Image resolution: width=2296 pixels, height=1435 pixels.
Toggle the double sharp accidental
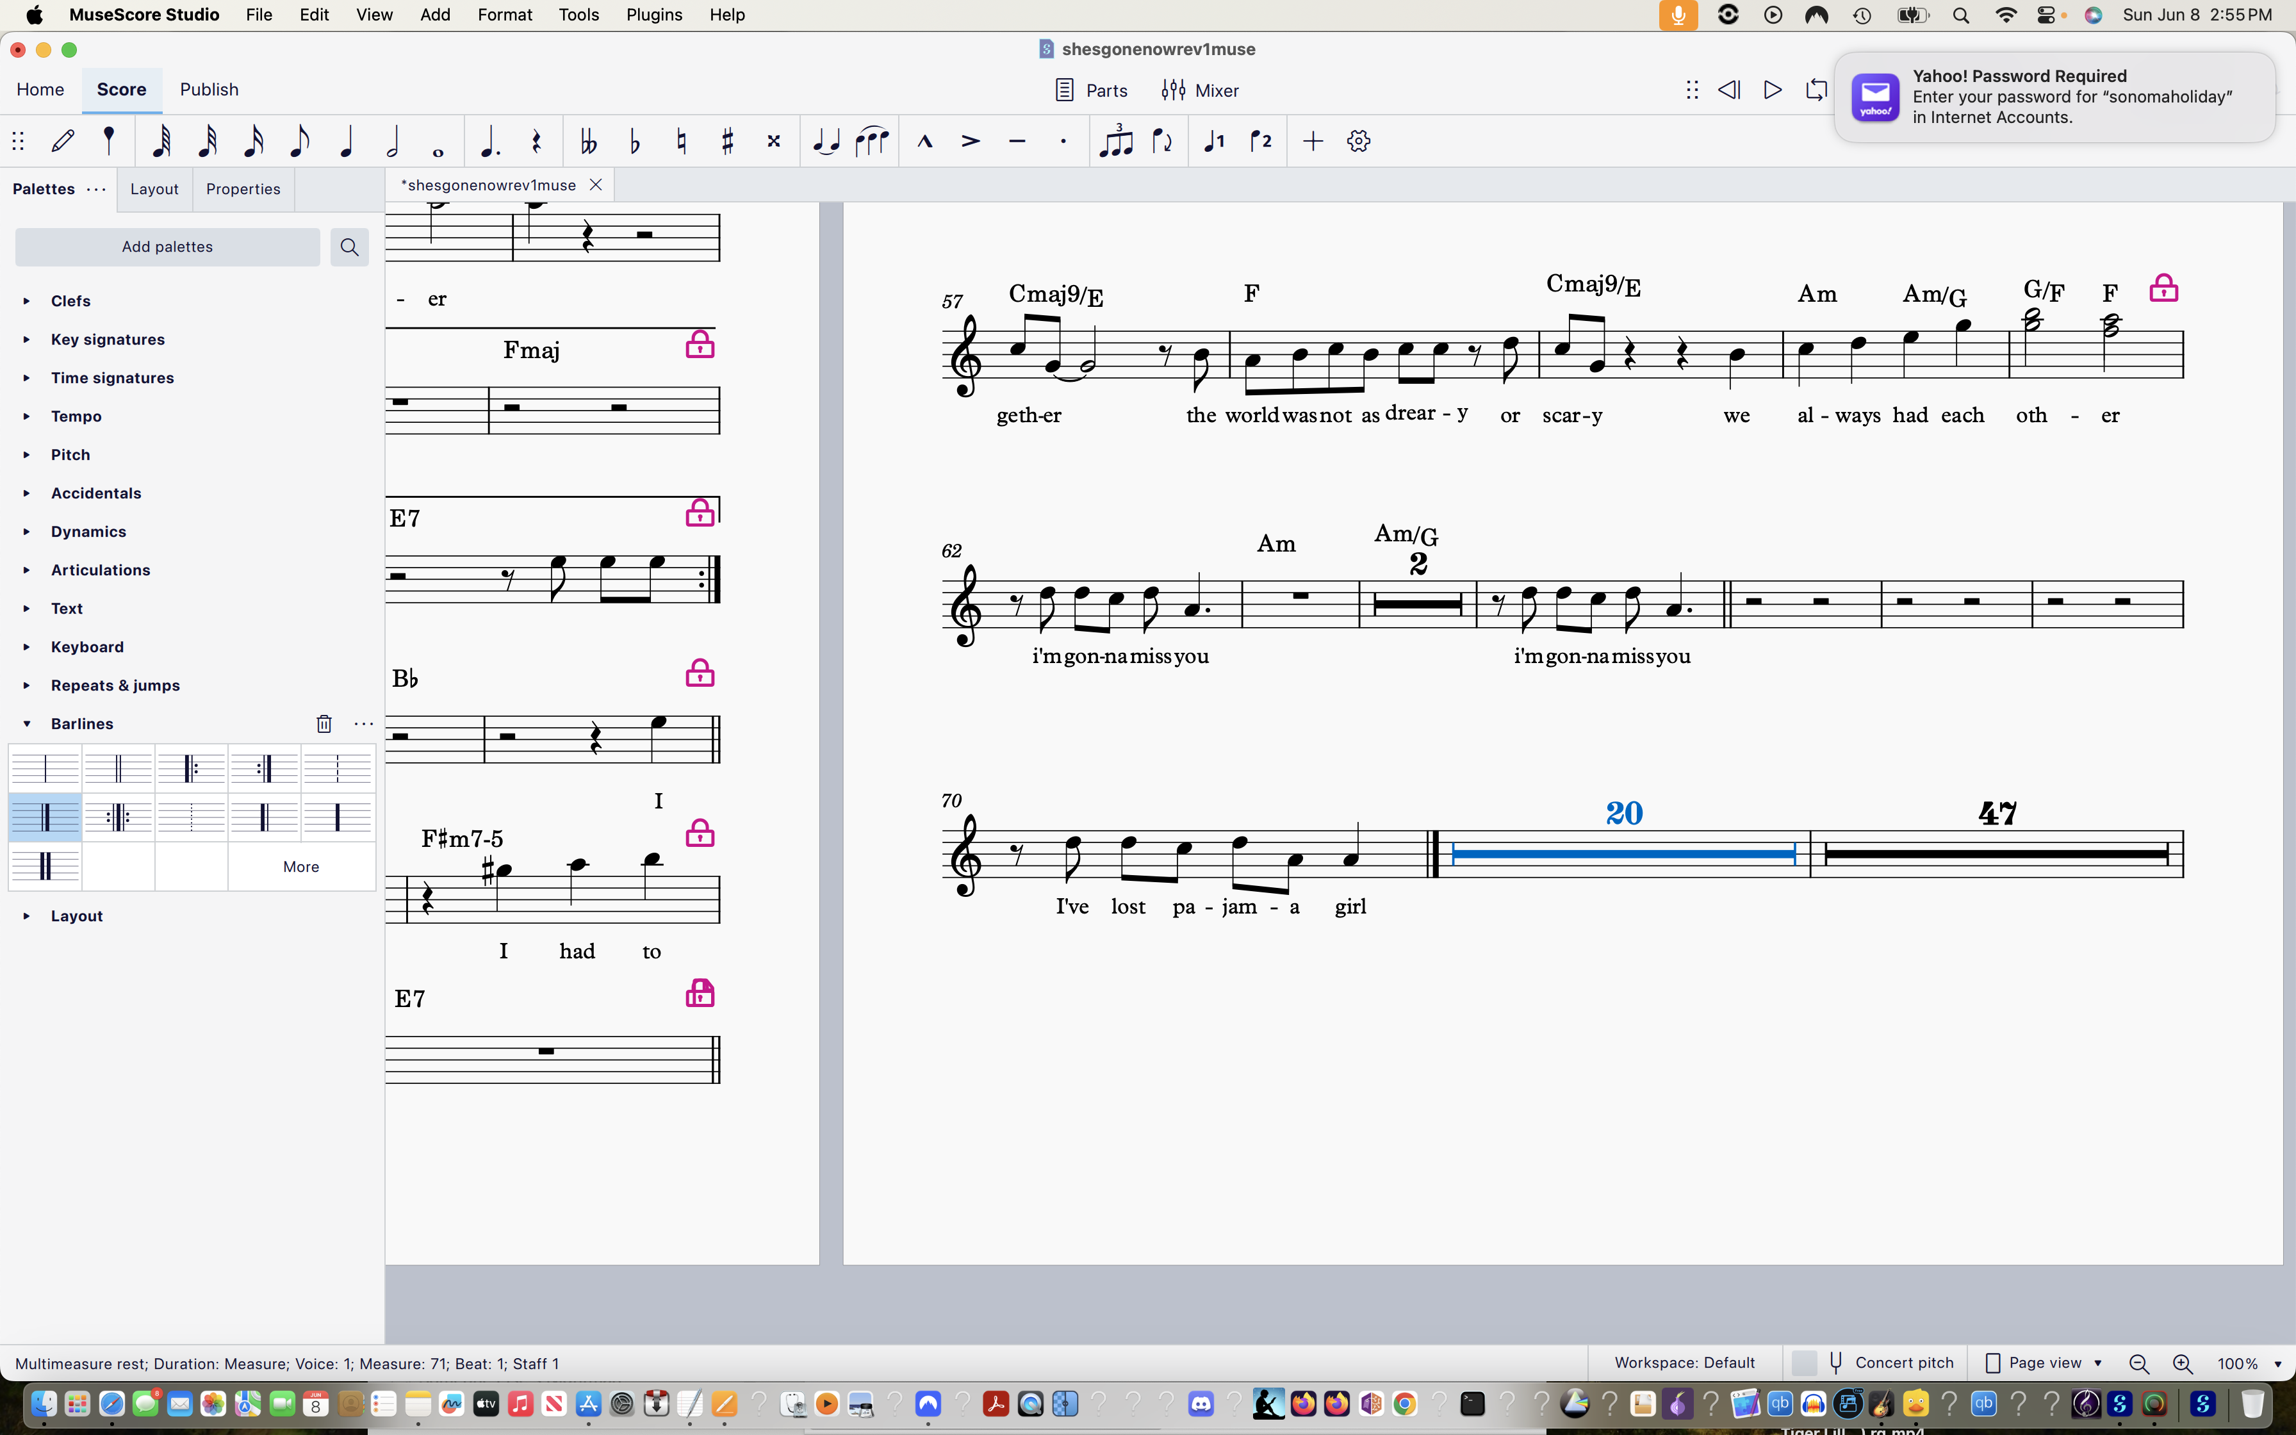[x=774, y=142]
